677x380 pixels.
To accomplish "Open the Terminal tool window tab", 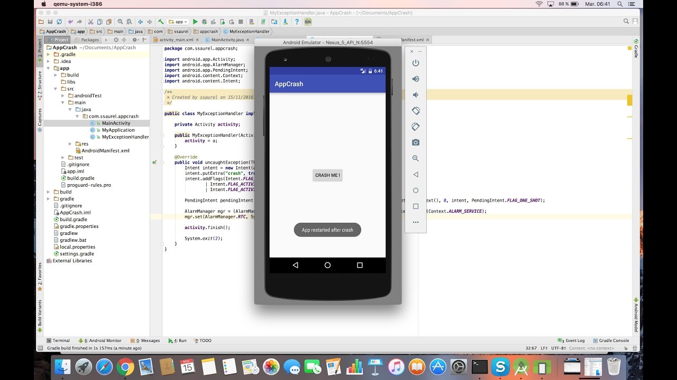I will 58,340.
